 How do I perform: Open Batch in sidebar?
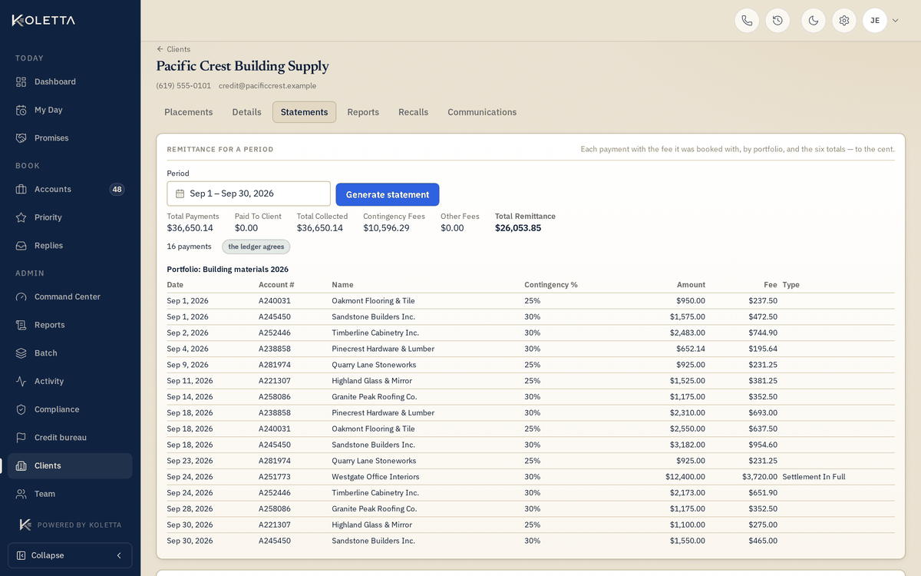(x=70, y=353)
